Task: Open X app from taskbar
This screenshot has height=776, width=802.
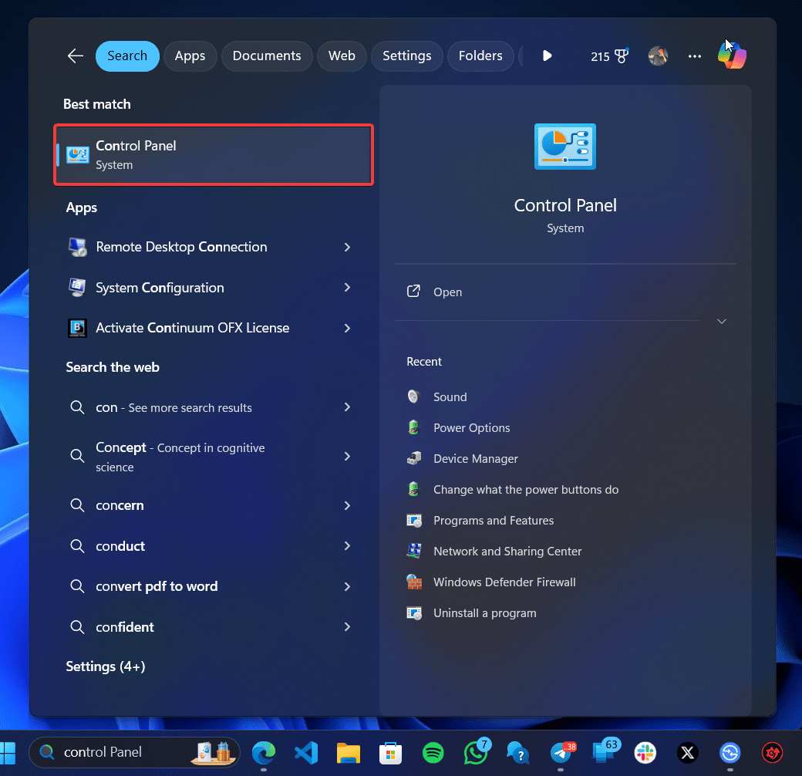Action: point(687,753)
